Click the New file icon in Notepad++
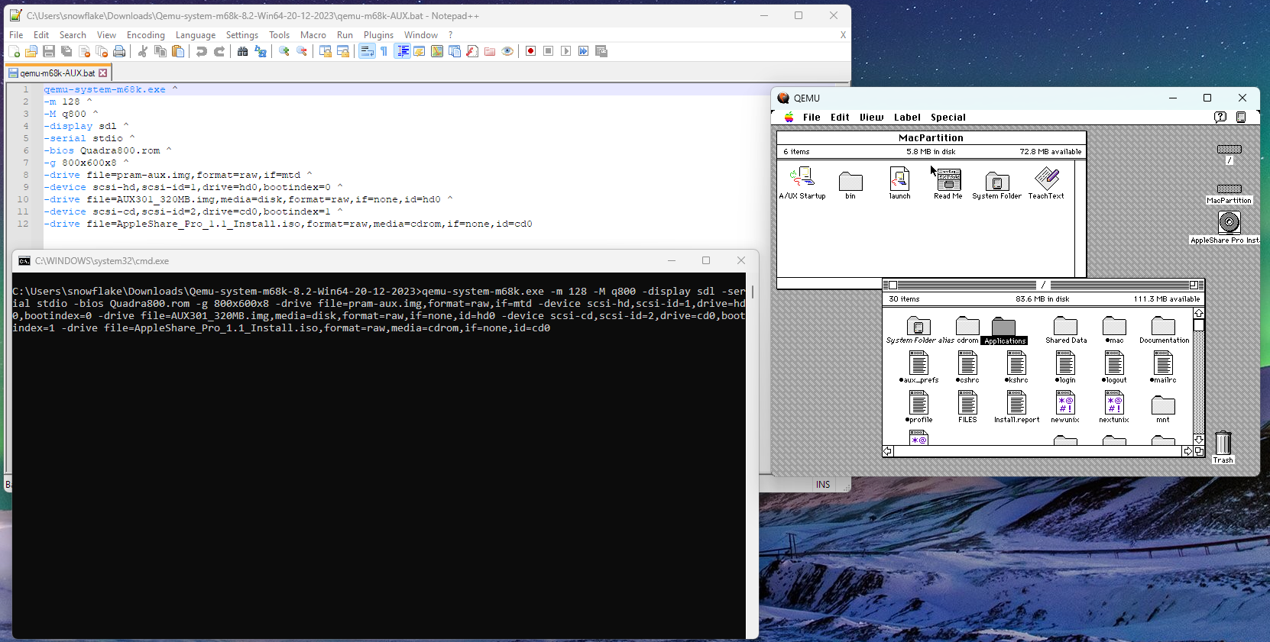Screen dimensions: 1270x642 [14, 51]
